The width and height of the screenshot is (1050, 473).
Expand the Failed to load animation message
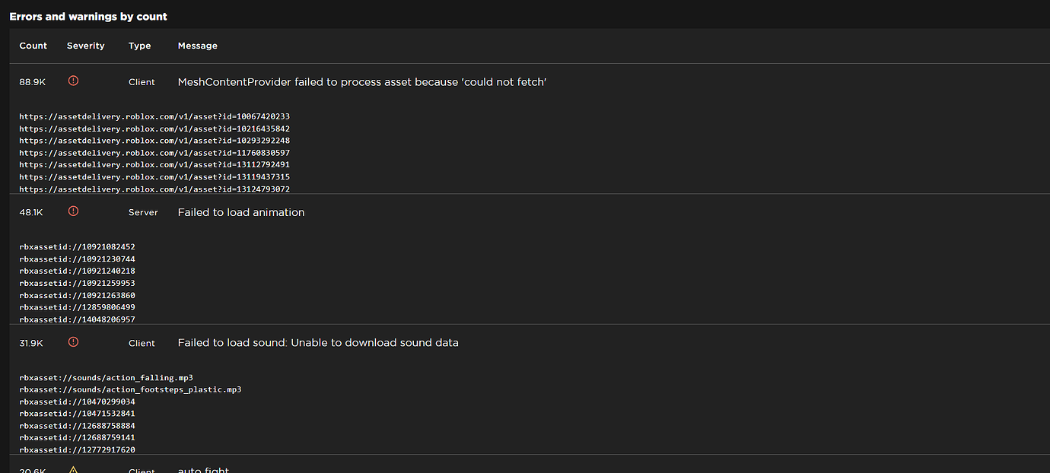click(241, 213)
